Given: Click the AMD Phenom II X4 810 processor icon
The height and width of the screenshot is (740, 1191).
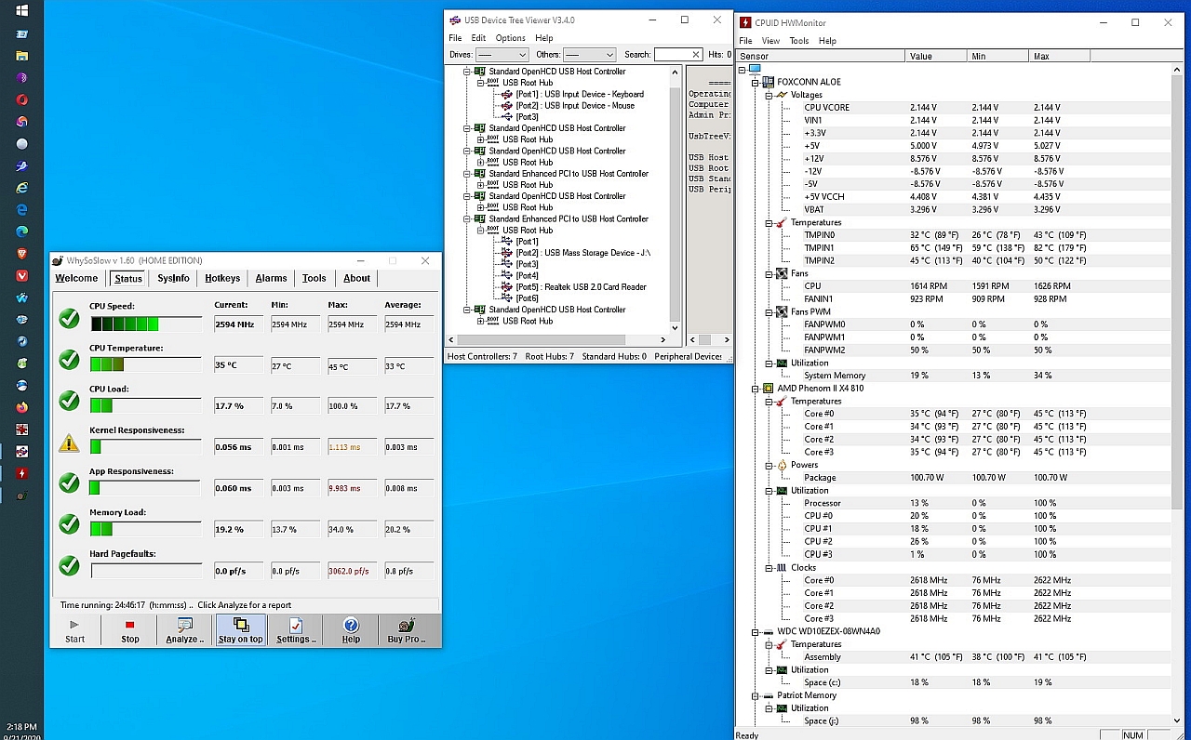Looking at the screenshot, I should pos(768,389).
